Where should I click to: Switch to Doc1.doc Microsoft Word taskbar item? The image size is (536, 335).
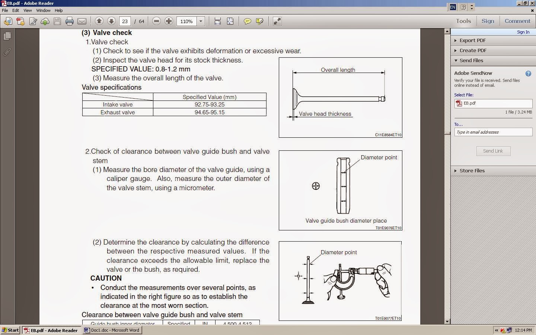click(x=112, y=330)
